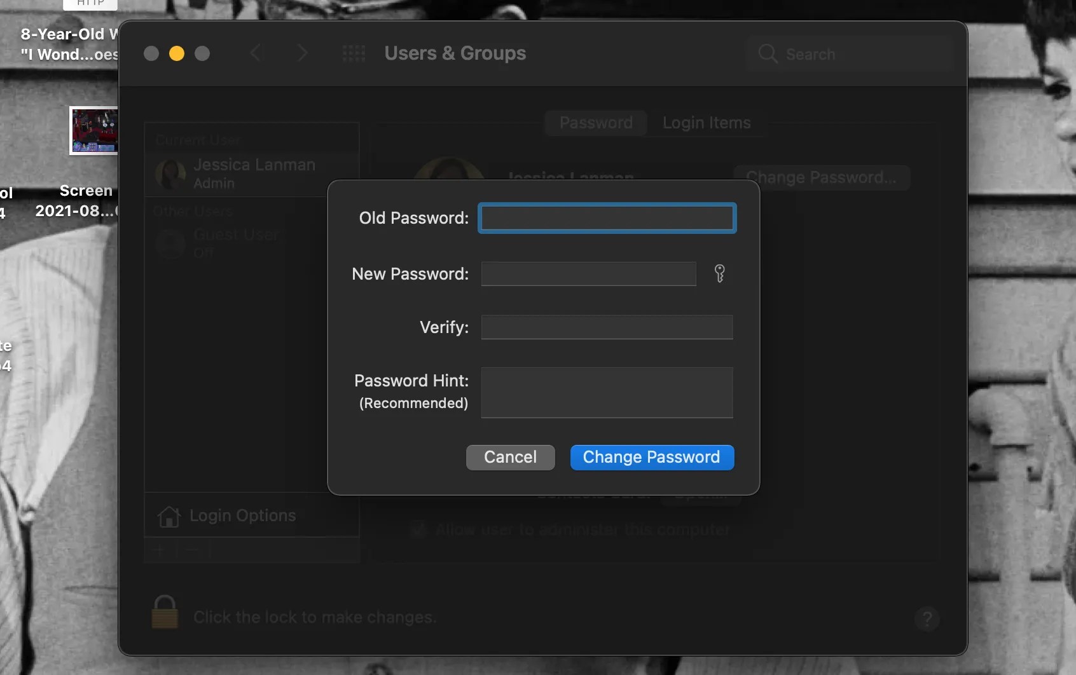Viewport: 1076px width, 675px height.
Task: Expand the Other Users section
Action: point(193,210)
